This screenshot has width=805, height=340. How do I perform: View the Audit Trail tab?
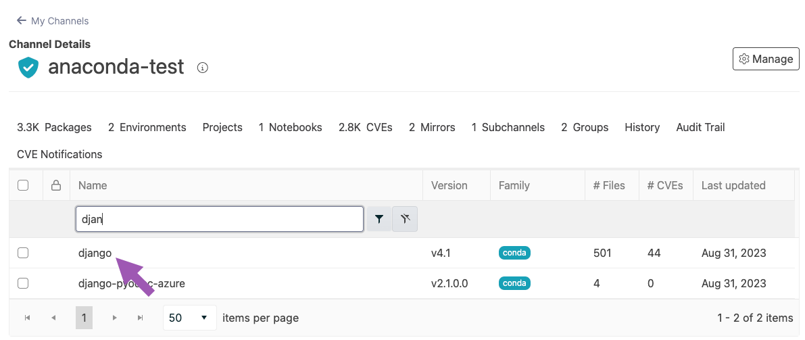[700, 127]
